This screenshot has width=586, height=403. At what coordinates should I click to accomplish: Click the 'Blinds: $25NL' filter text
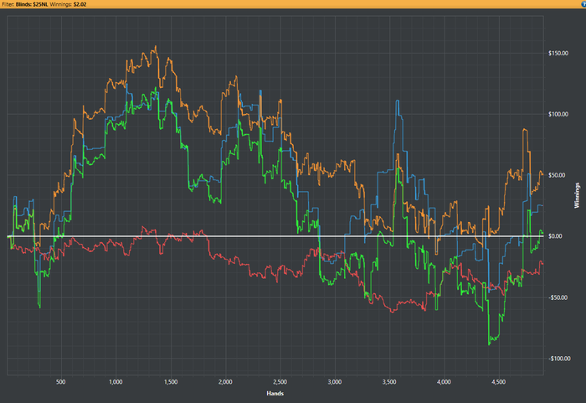[32, 4]
